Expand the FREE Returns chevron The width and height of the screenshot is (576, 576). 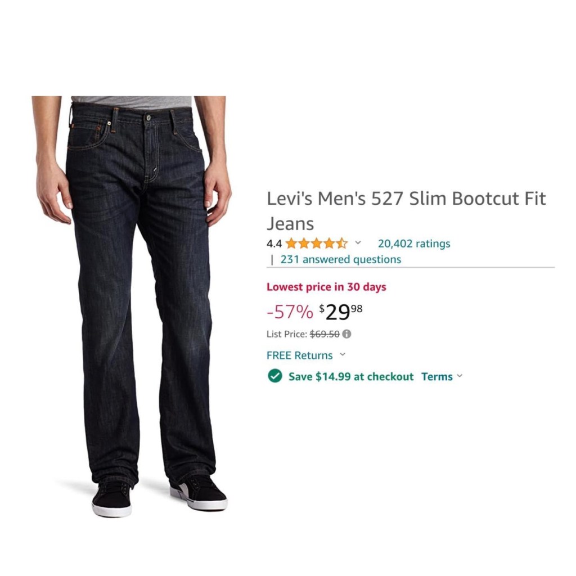[x=343, y=354]
